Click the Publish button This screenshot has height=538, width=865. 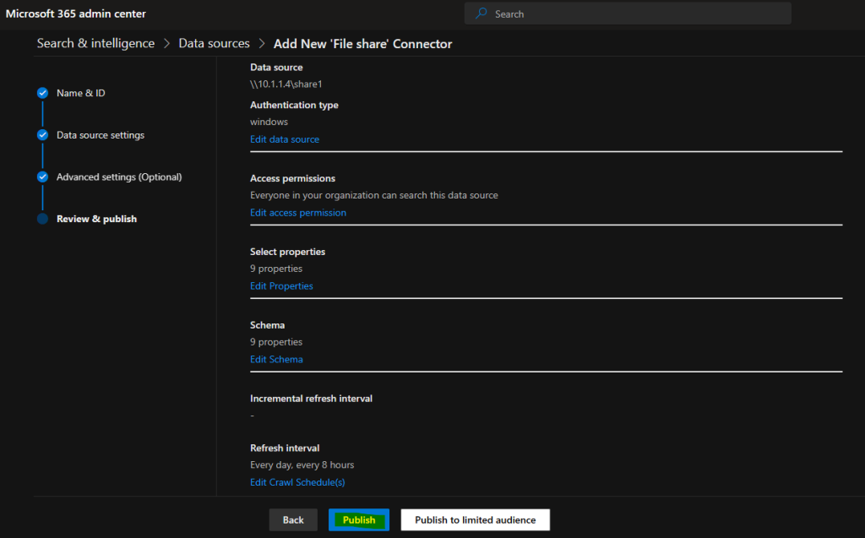tap(359, 519)
